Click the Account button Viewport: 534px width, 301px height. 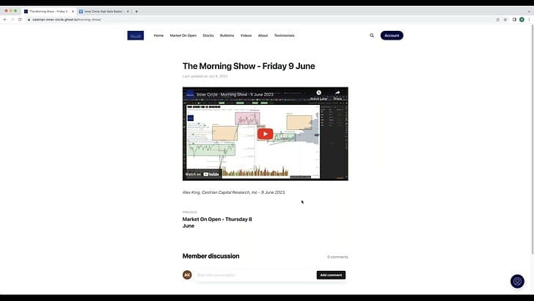pyautogui.click(x=392, y=35)
